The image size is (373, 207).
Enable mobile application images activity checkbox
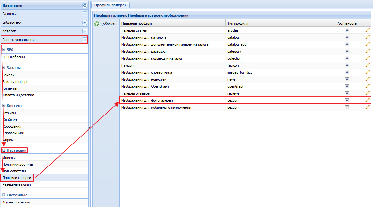(x=347, y=107)
